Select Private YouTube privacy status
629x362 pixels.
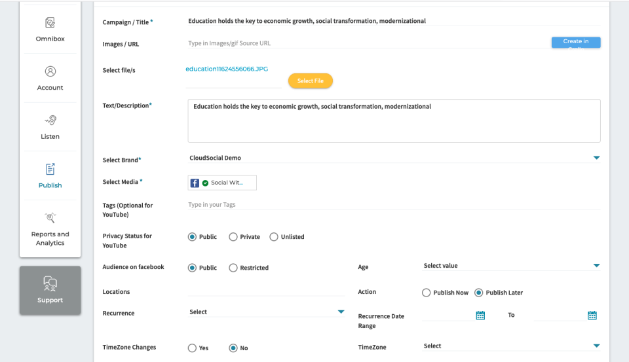233,237
